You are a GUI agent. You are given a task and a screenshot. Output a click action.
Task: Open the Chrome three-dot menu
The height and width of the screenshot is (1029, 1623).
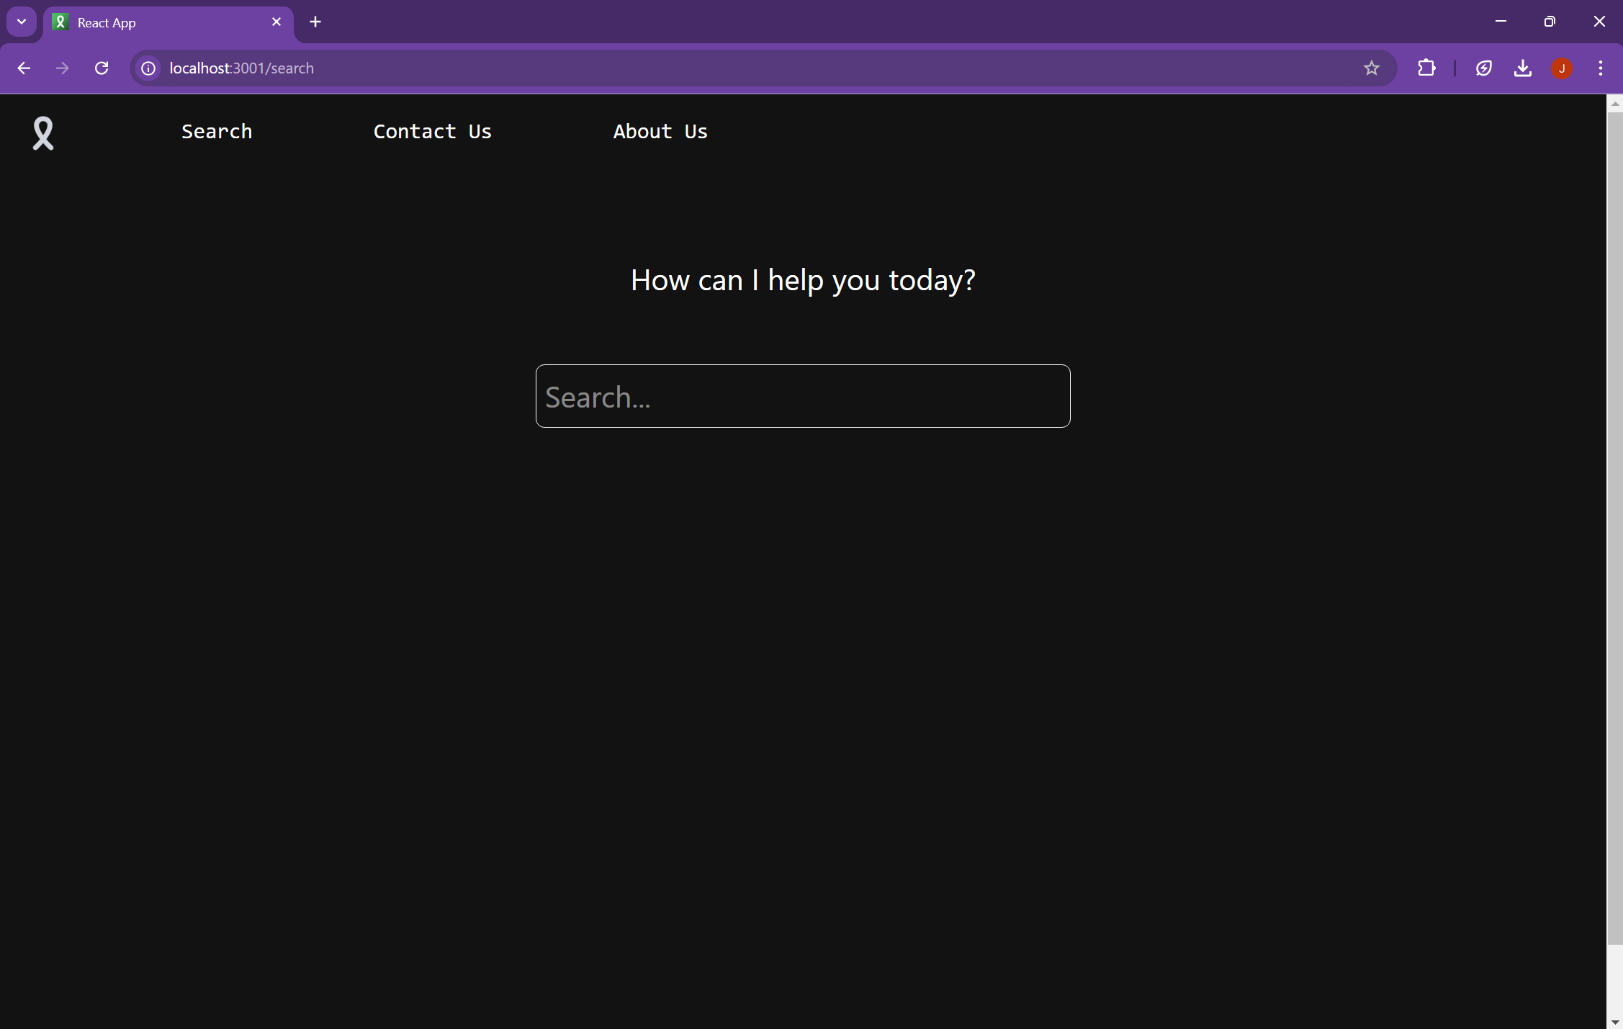[1600, 68]
